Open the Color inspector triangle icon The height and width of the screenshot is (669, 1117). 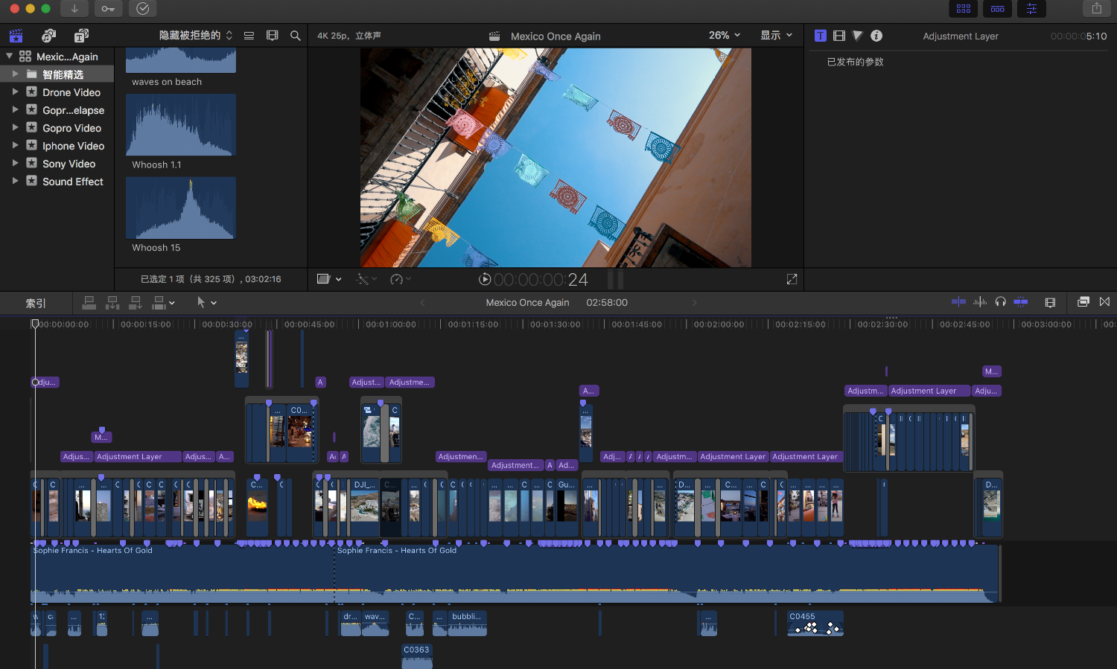858,36
